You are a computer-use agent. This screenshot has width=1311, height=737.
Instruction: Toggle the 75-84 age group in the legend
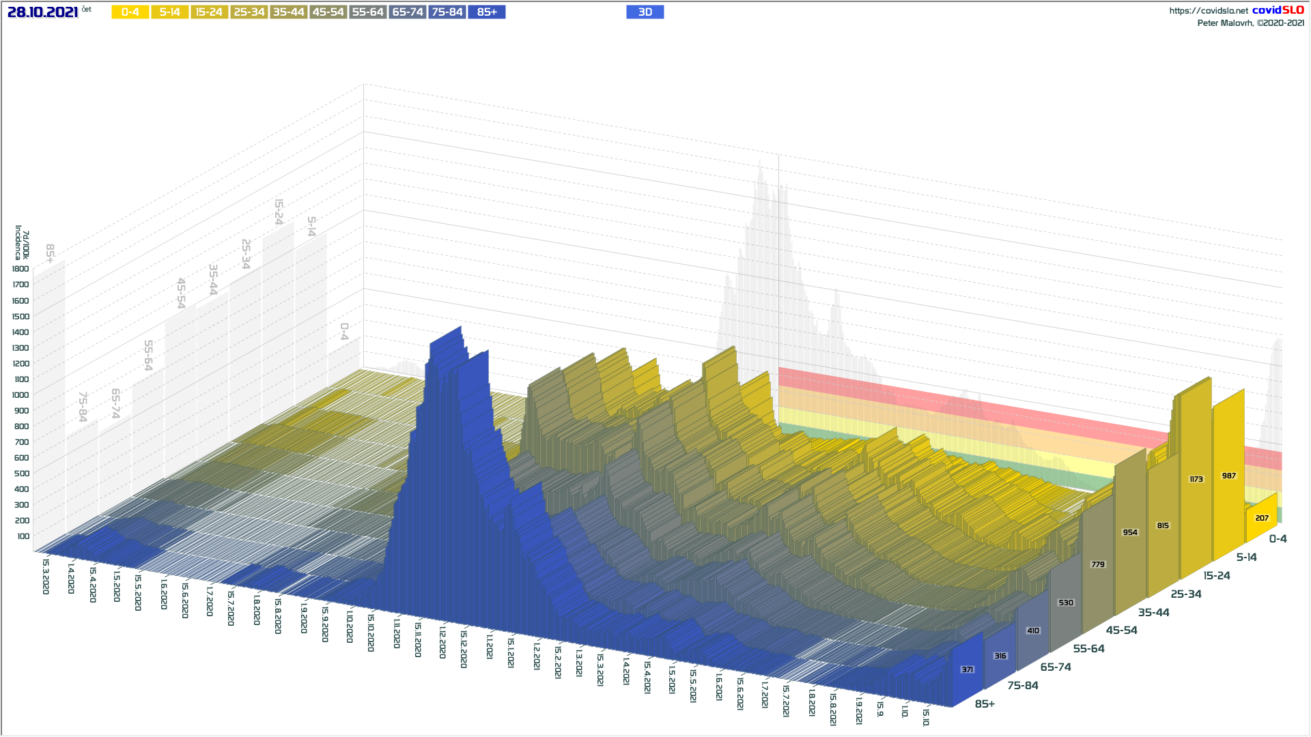coord(447,12)
